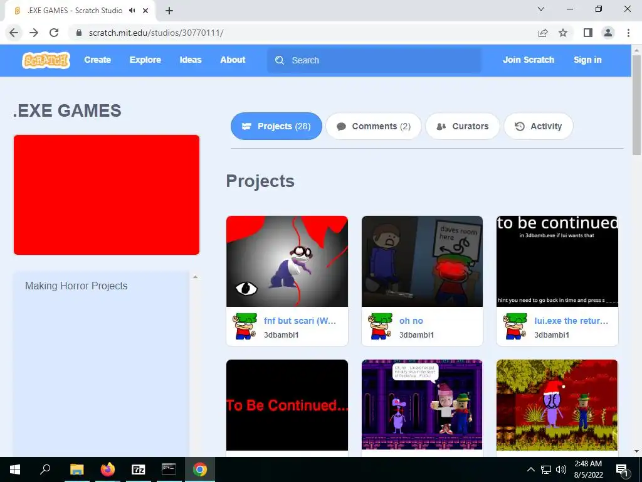Open the red 'To Be Continued...' project thumbnail
The image size is (642, 482).
pyautogui.click(x=287, y=405)
